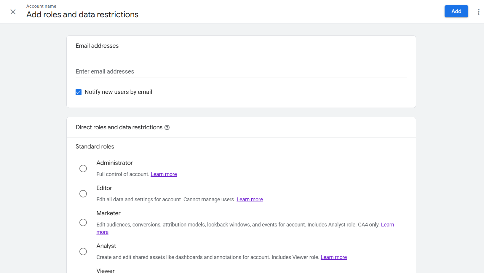Uncheck Notify new users by email
The width and height of the screenshot is (484, 273).
(x=79, y=92)
